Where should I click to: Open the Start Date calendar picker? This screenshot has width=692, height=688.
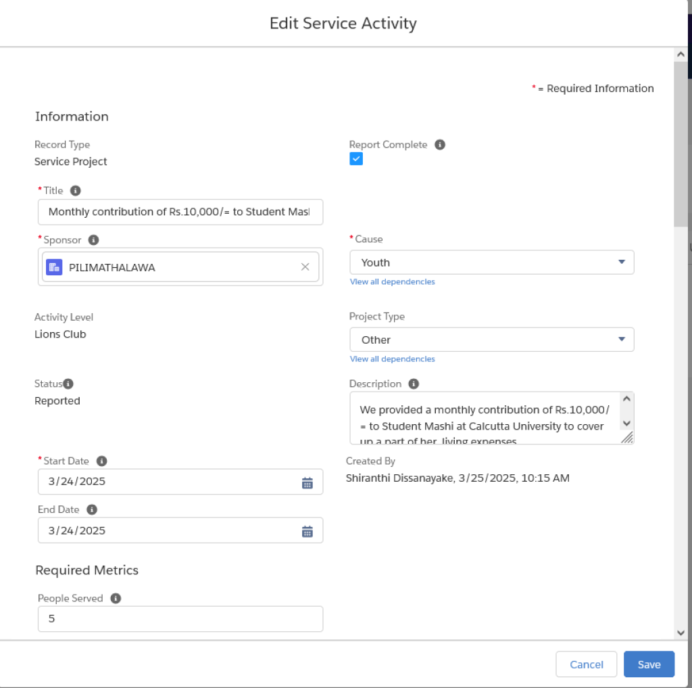307,483
